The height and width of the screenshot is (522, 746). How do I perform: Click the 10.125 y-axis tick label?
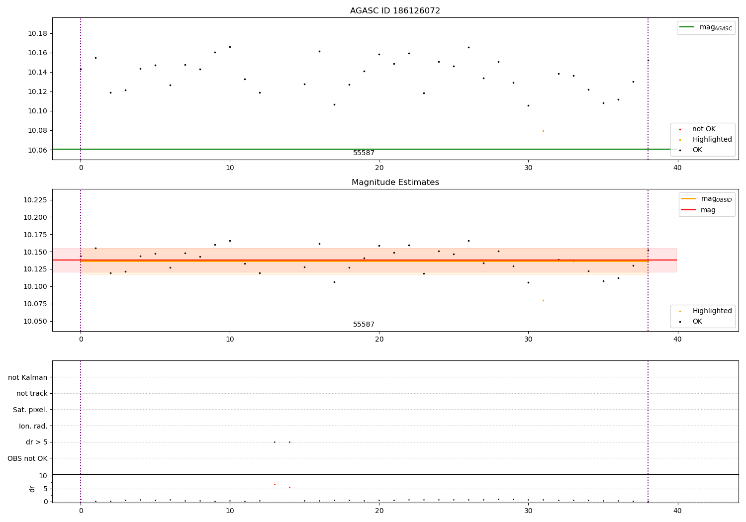(35, 269)
